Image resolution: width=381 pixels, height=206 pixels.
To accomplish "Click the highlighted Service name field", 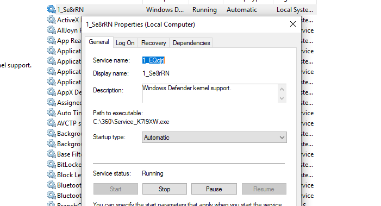I will [153, 60].
